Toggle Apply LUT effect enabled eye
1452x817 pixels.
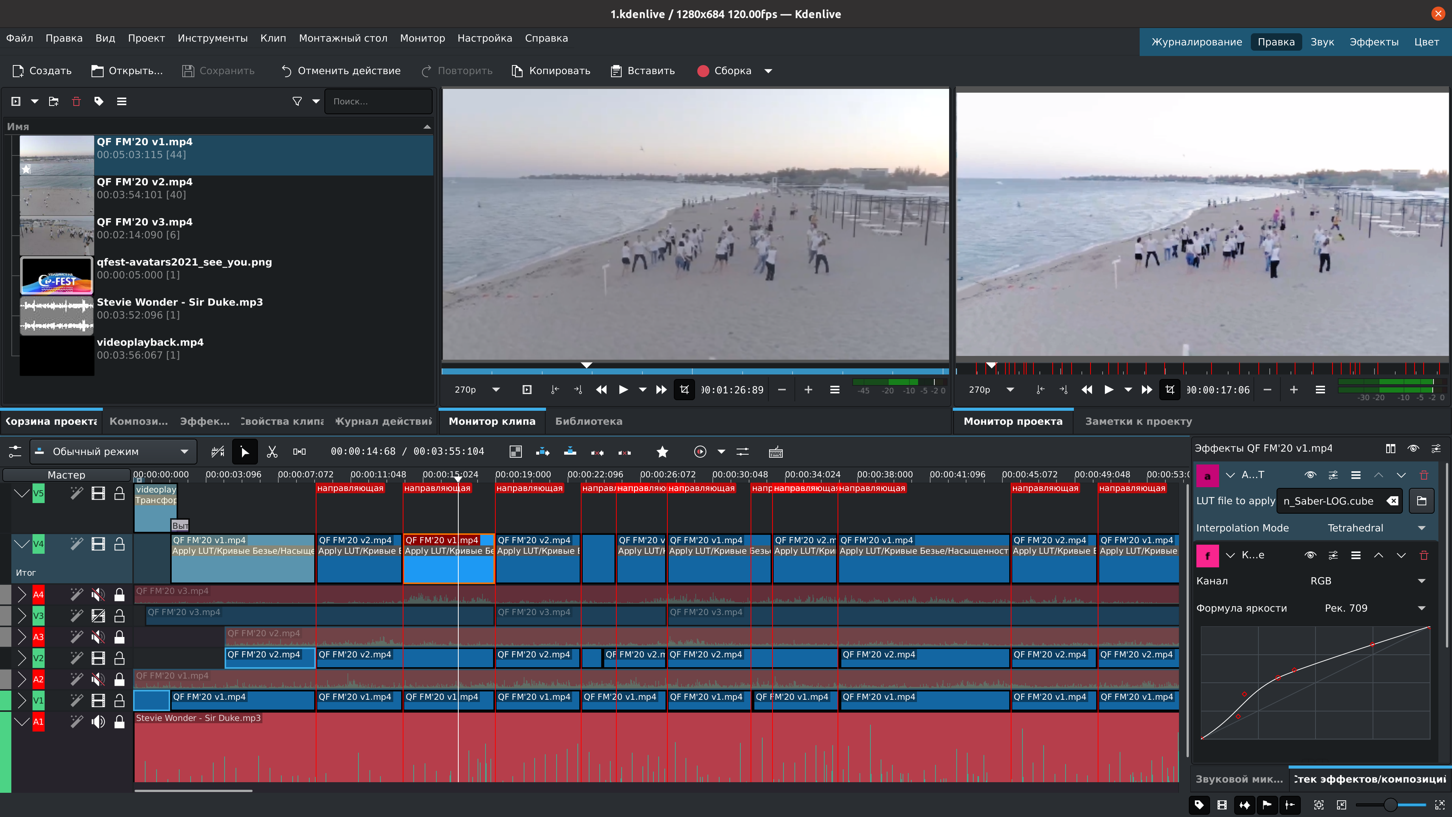point(1311,475)
